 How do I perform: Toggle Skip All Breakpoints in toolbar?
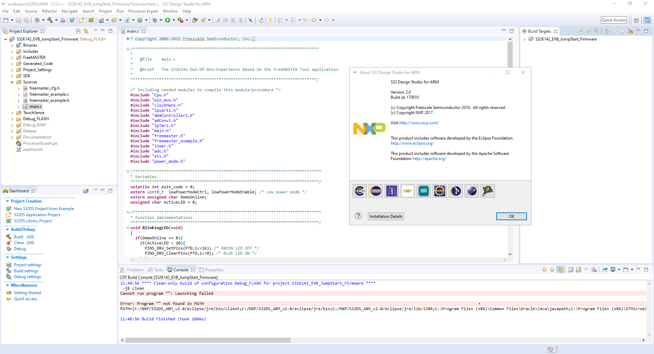click(x=250, y=20)
